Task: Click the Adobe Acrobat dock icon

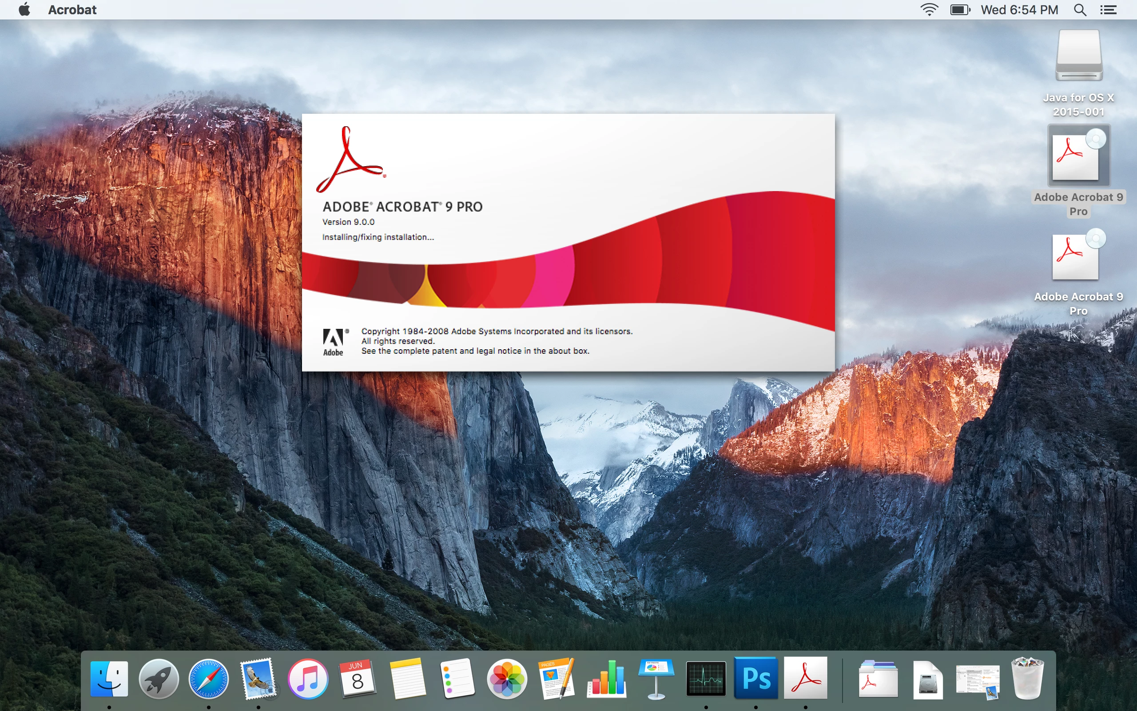Action: (x=805, y=678)
